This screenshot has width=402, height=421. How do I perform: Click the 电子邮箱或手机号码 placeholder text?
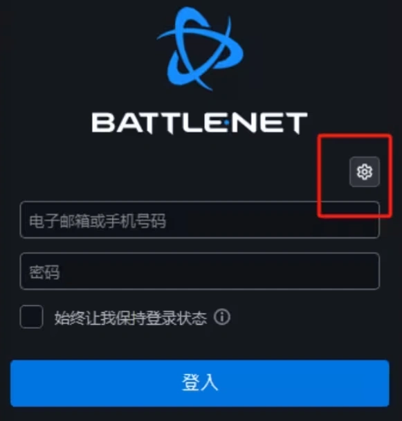click(x=98, y=222)
